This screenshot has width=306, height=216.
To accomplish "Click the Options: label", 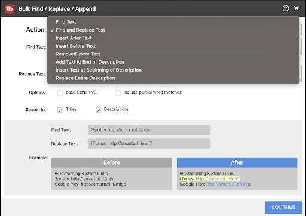I will (38, 92).
